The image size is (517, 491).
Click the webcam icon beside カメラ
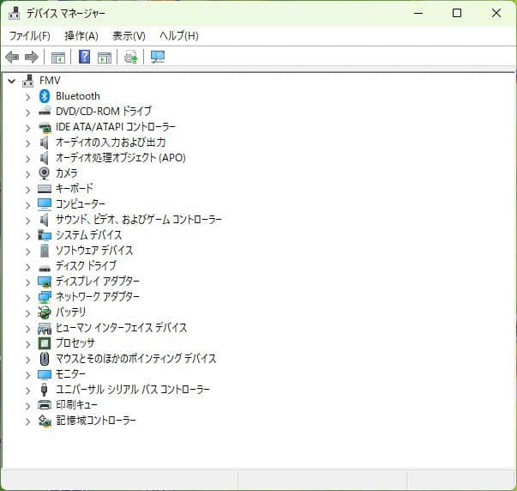pyautogui.click(x=45, y=173)
